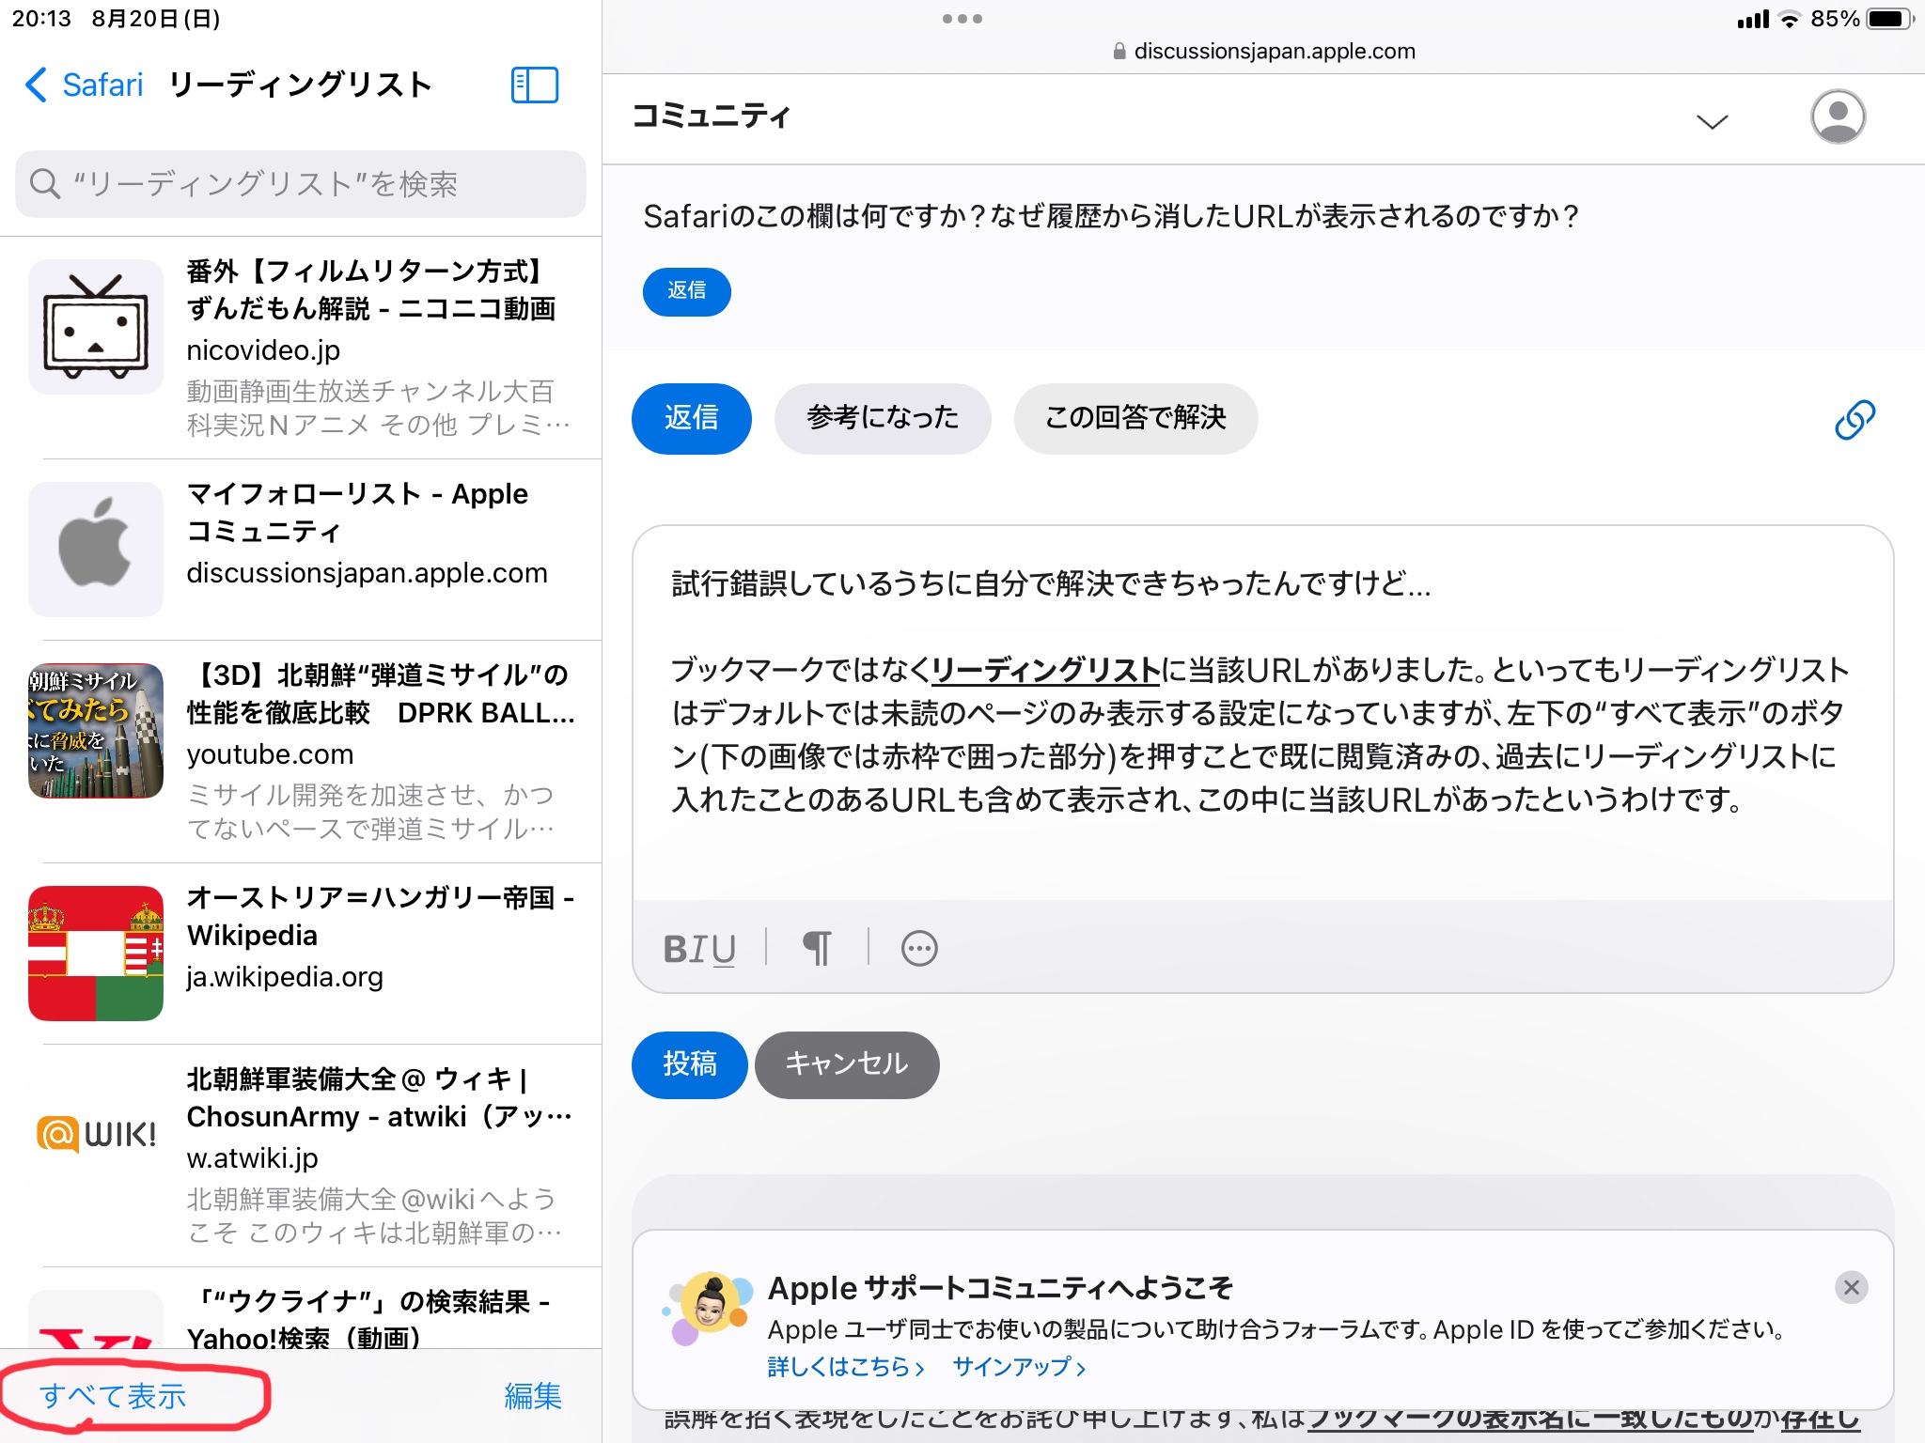Open more options ellipsis in editor
Screen dimensions: 1925x1443
pyautogui.click(x=918, y=948)
